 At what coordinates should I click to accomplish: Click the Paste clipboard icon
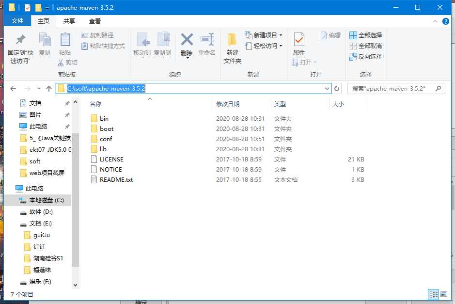65,40
